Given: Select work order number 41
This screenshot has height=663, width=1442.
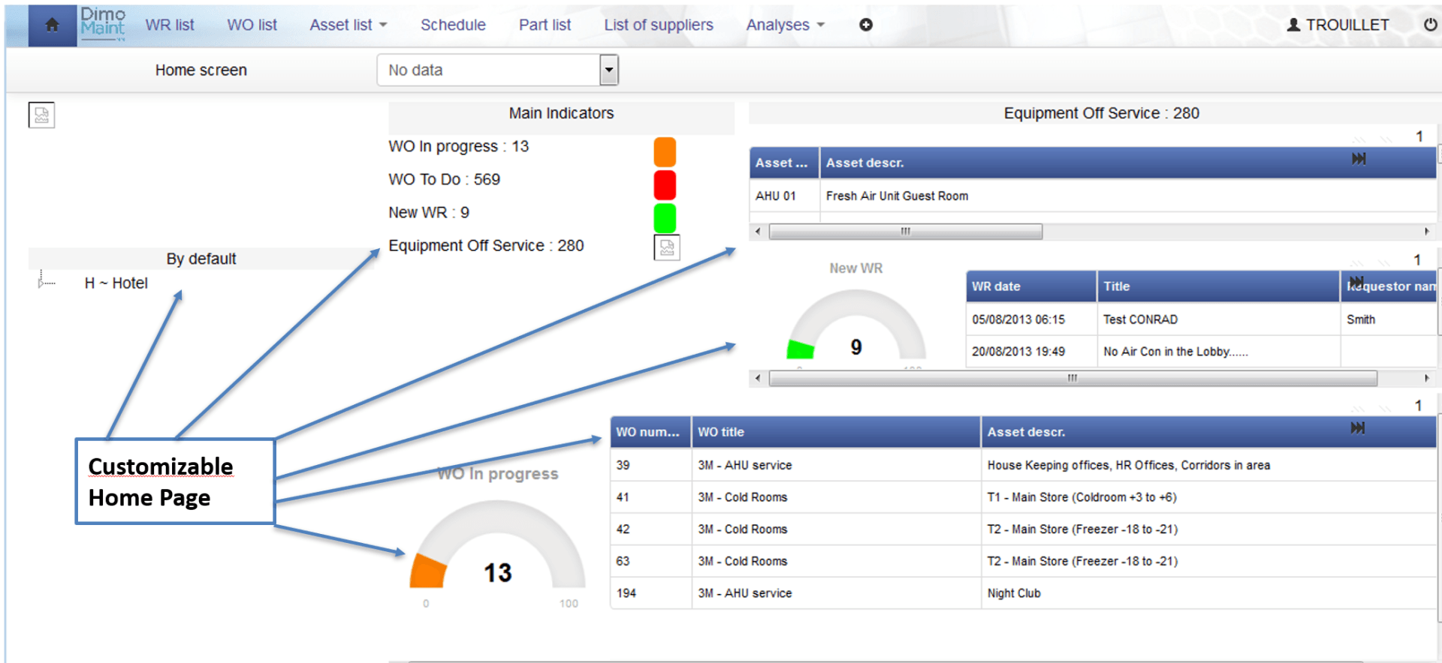Looking at the screenshot, I should [650, 497].
